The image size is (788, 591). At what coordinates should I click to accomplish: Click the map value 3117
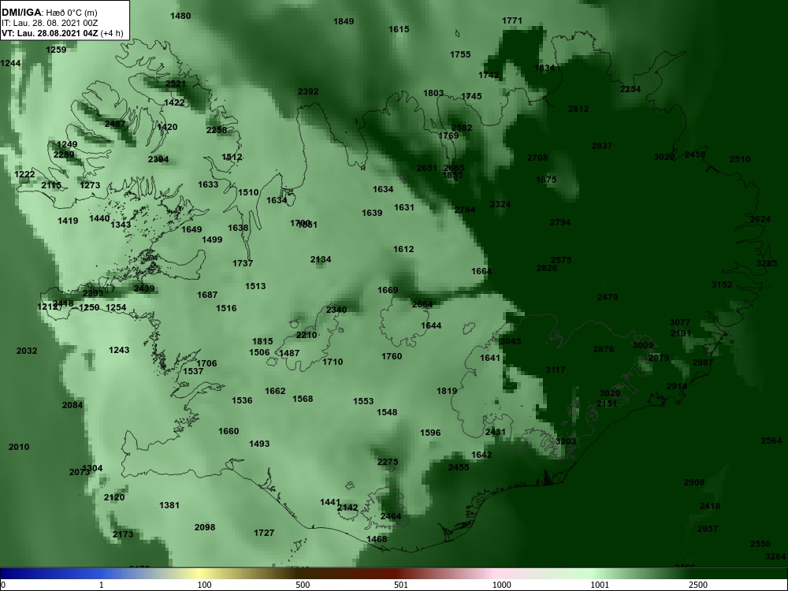point(556,370)
